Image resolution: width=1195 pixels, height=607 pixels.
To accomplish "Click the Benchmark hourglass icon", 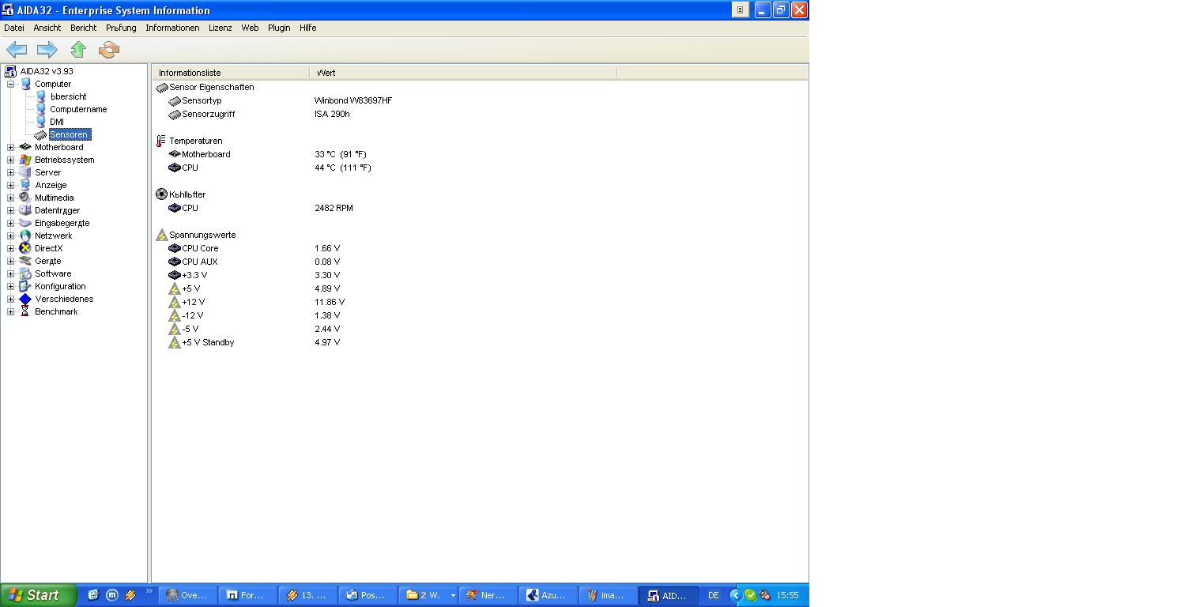I will (x=25, y=311).
